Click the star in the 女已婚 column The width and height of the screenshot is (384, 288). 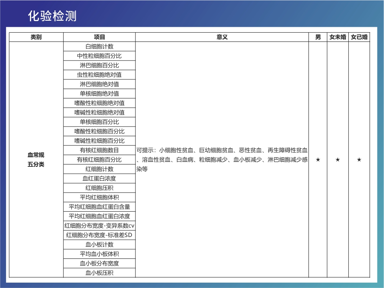(359, 160)
